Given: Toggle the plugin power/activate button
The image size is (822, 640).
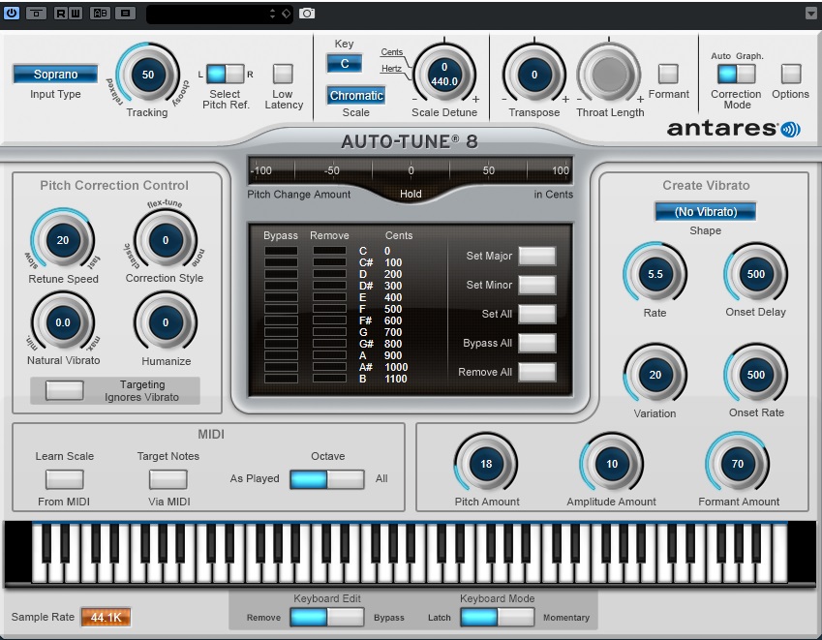Looking at the screenshot, I should 11,13.
